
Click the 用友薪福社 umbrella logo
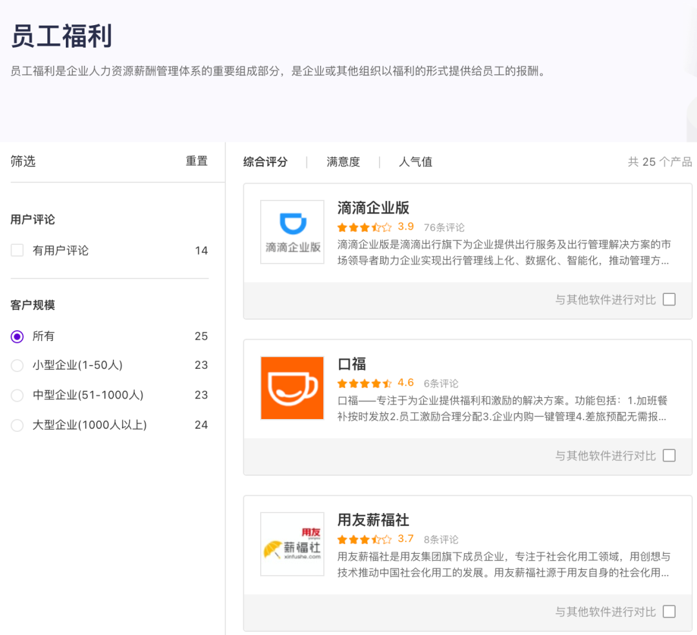pyautogui.click(x=292, y=543)
